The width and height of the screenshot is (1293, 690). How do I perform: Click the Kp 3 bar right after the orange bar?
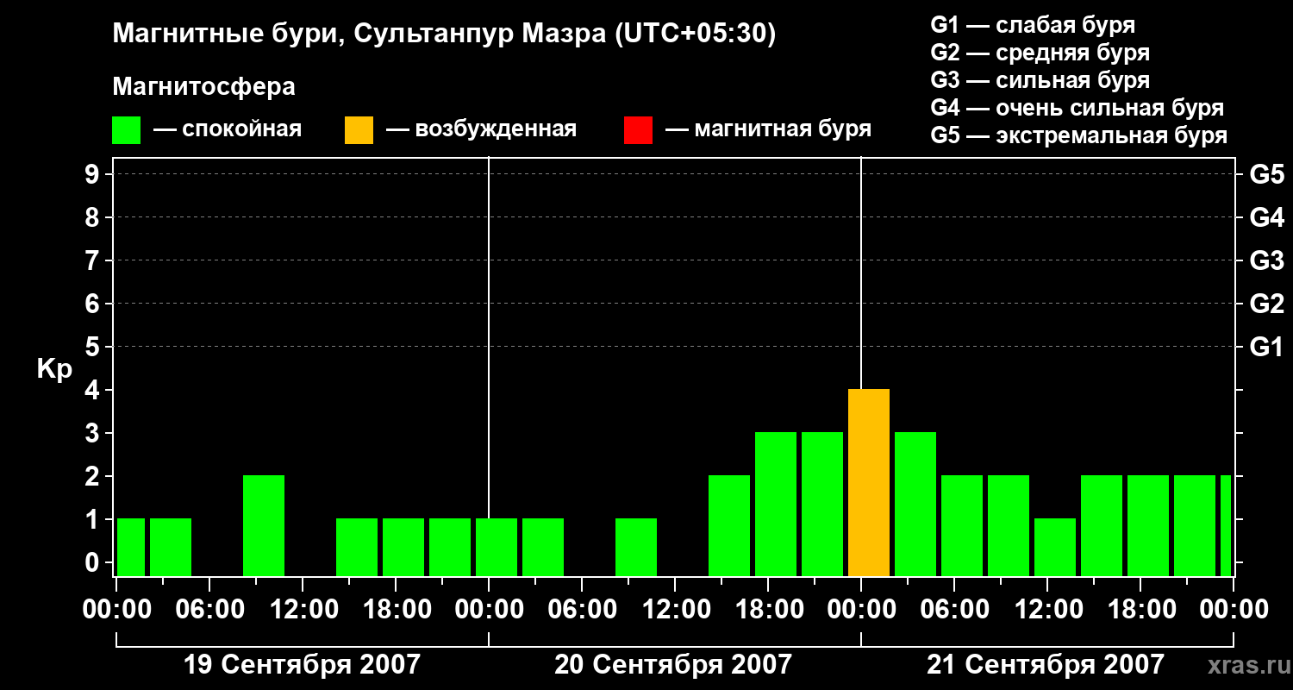915,505
